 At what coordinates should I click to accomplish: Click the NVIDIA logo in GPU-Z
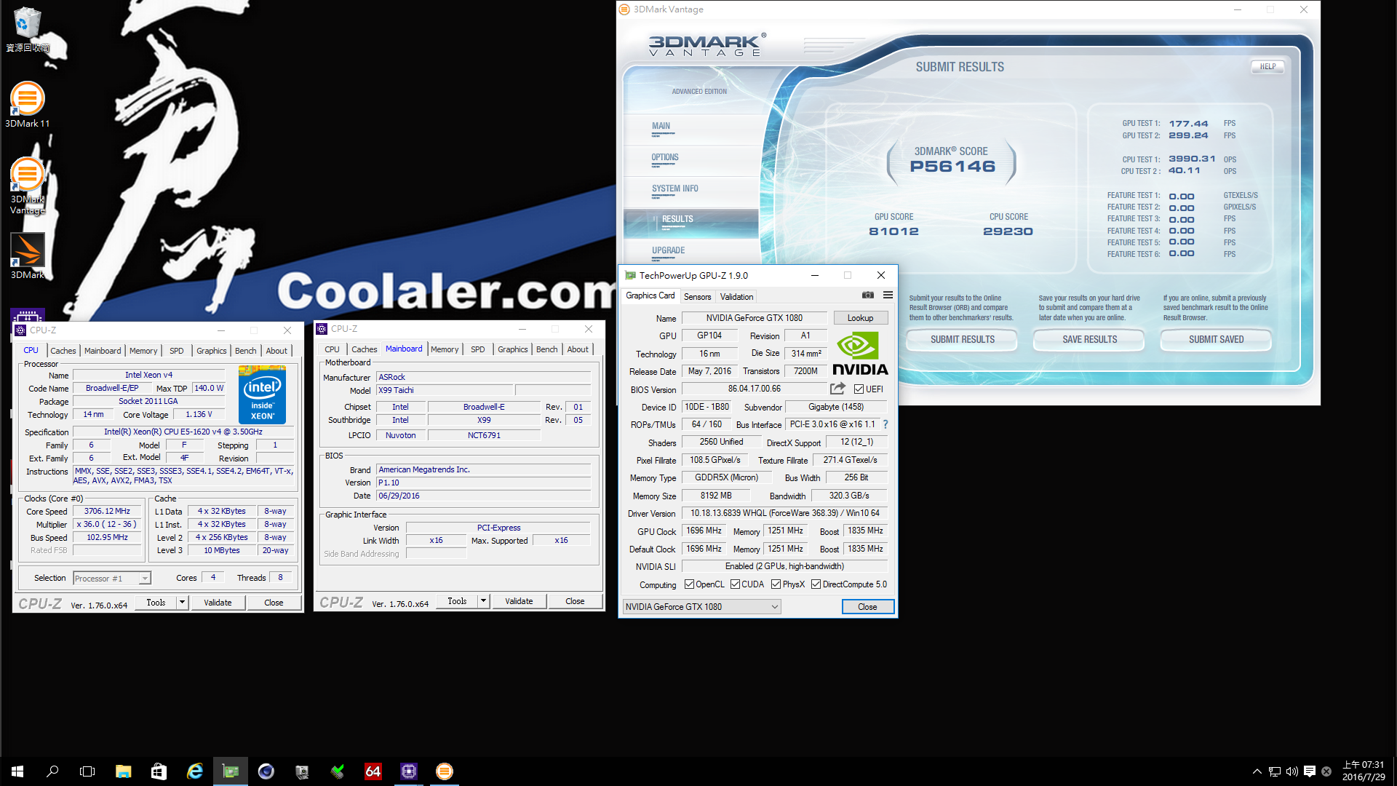pyautogui.click(x=860, y=354)
